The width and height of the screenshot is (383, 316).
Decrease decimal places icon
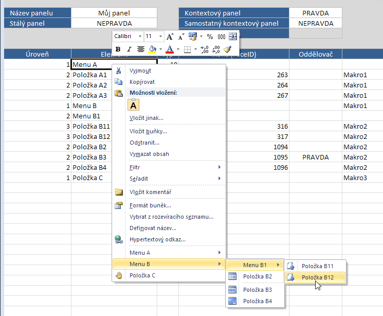tap(216, 49)
